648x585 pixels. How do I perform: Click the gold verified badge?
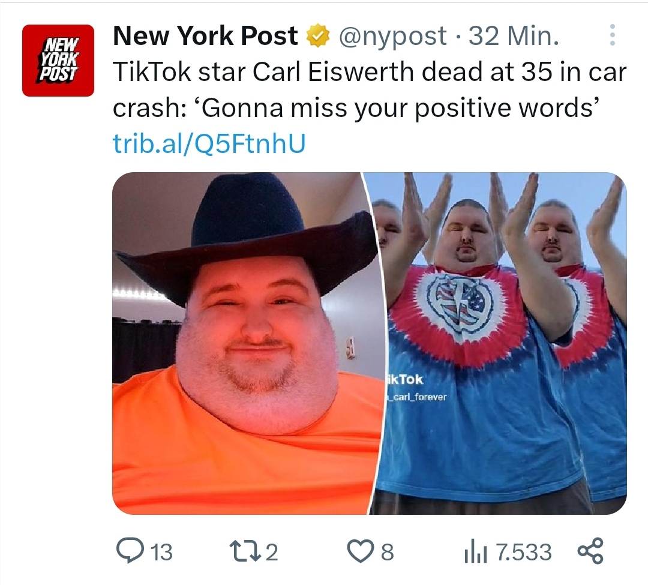(x=317, y=36)
